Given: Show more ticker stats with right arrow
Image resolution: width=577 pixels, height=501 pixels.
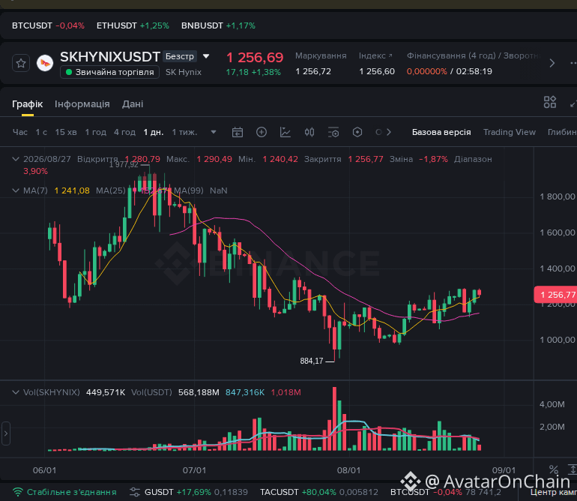Looking at the screenshot, I should (x=552, y=63).
